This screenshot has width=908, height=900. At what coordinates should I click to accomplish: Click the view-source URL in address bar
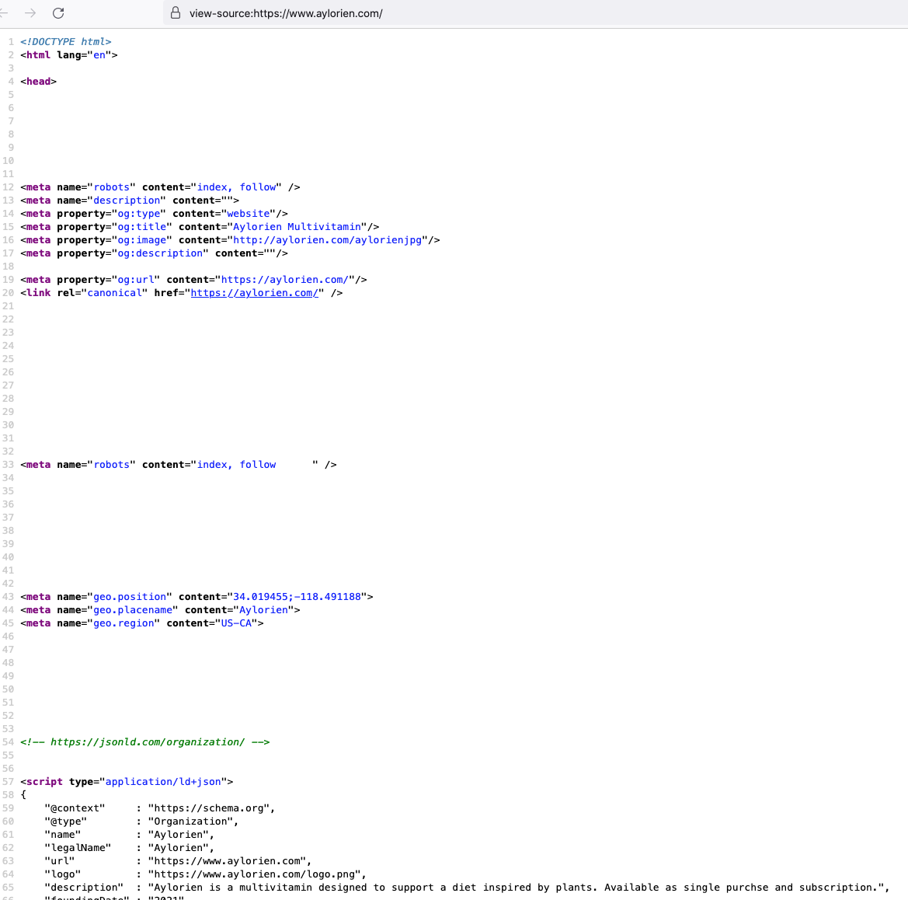286,13
